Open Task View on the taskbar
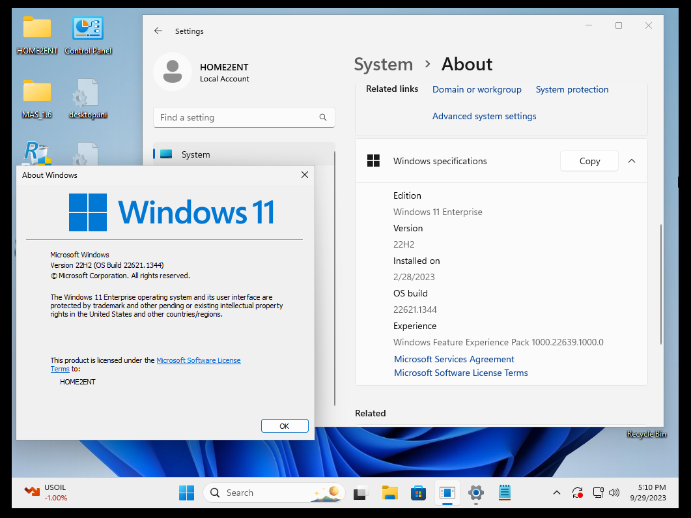Screen dimensions: 691x518 [x=361, y=493]
